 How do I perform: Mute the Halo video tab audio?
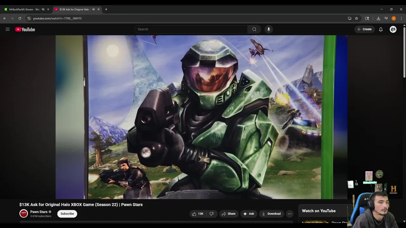click(93, 9)
